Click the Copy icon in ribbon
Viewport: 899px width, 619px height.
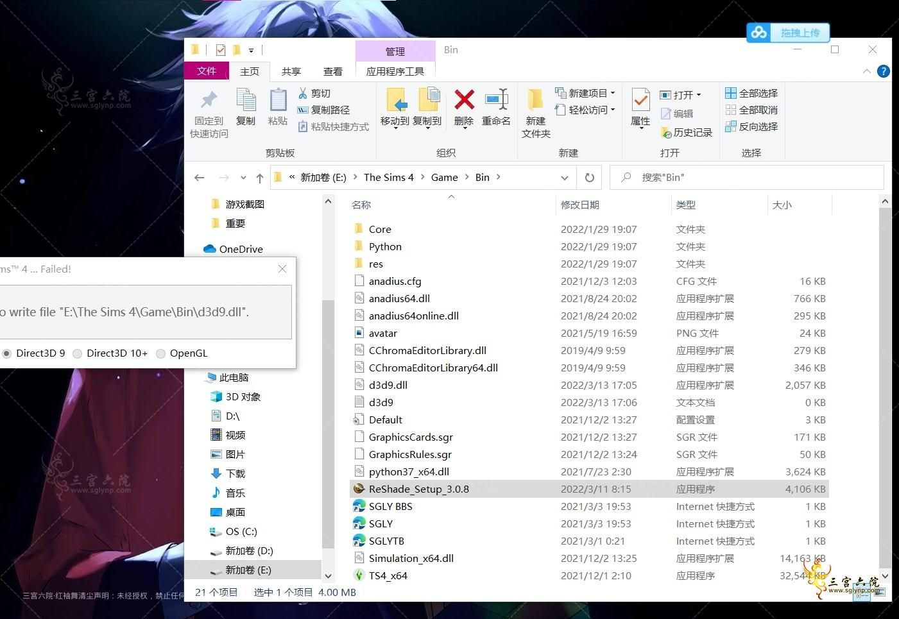click(x=246, y=100)
